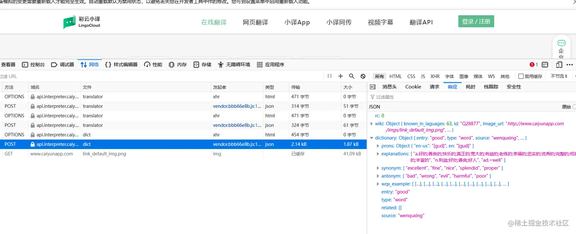Open the iframe frame picker icon
Viewport: 576px width, 234px height.
point(545,65)
